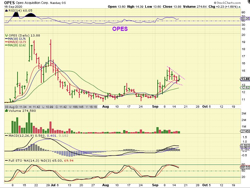Click the RSI(14) 60.05 indicator label
This screenshot has height=188, width=250.
click(x=20, y=10)
